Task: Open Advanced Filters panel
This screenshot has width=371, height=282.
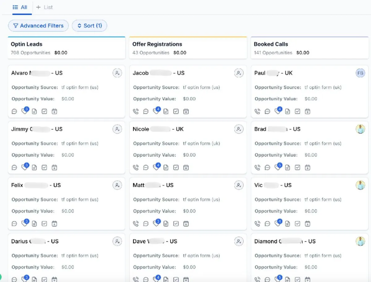Action: (x=38, y=26)
